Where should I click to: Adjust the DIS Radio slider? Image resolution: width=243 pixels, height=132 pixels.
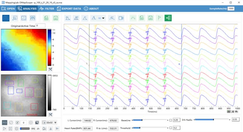(214, 120)
